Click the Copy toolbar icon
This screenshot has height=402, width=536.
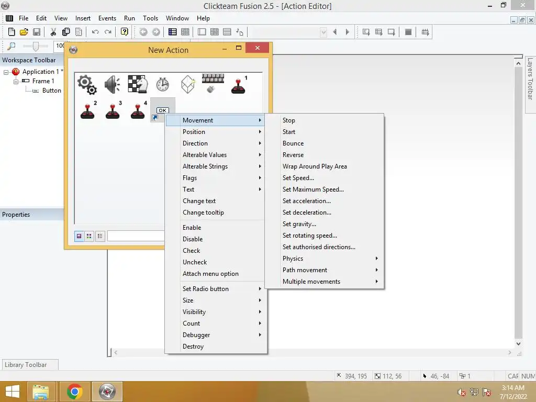pyautogui.click(x=66, y=32)
